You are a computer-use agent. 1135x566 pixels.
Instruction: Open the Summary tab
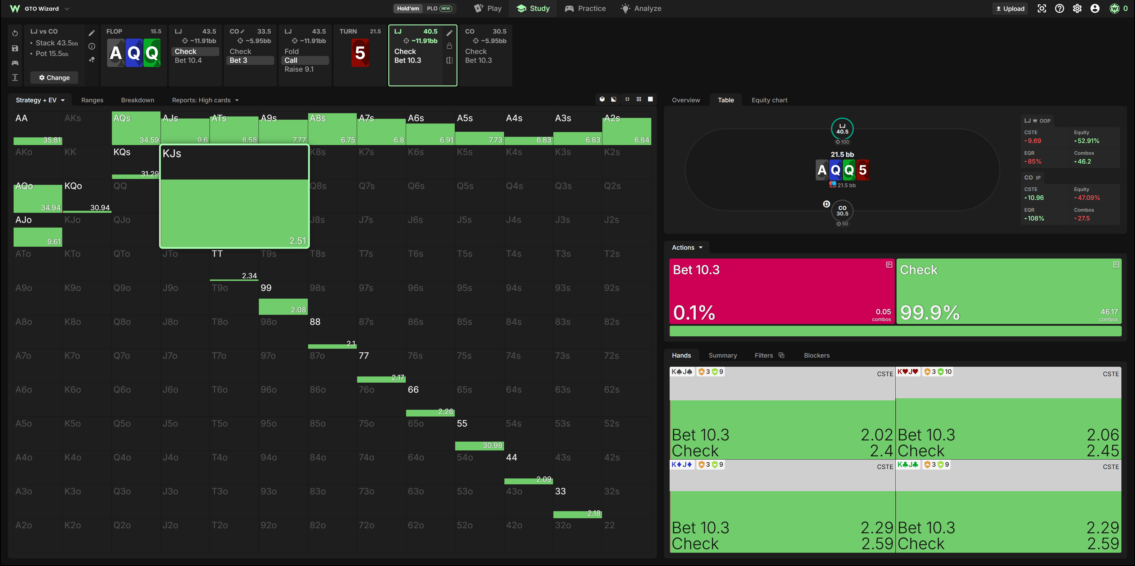(723, 356)
